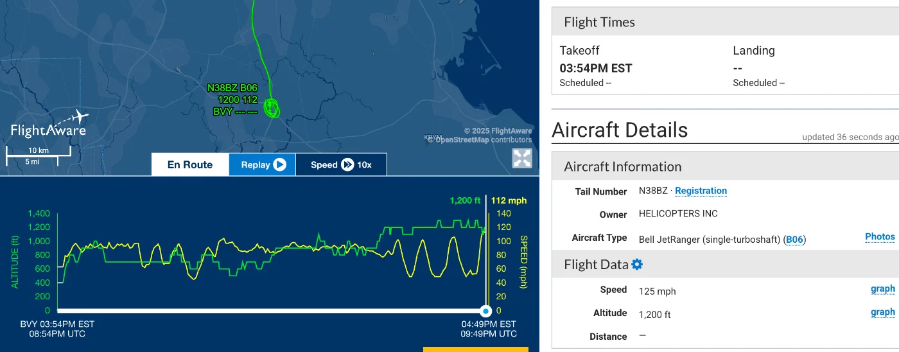Screen dimensions: 899x352
Task: Open the N38BZ Registration link
Action: (701, 191)
